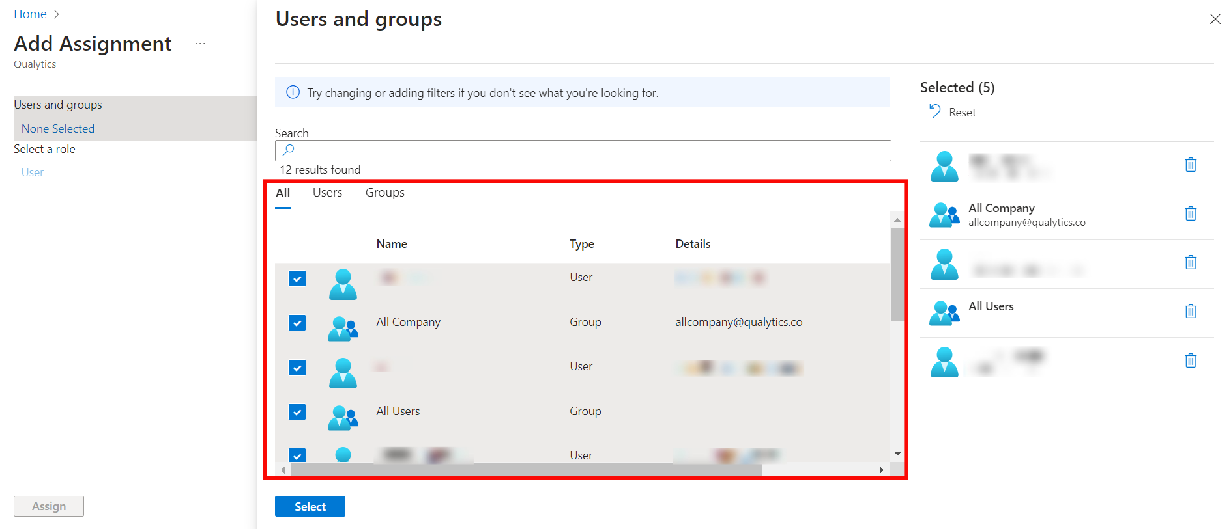Click trash icon for last selected user
Viewport: 1231px width, 529px height.
point(1190,360)
